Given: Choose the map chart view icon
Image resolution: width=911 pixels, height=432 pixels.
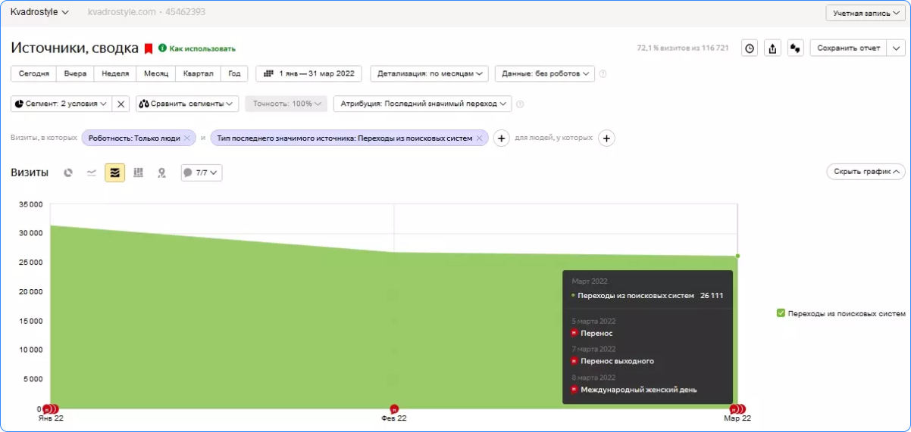Looking at the screenshot, I should pyautogui.click(x=161, y=172).
